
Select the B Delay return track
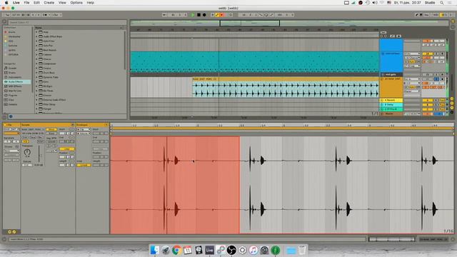click(391, 105)
